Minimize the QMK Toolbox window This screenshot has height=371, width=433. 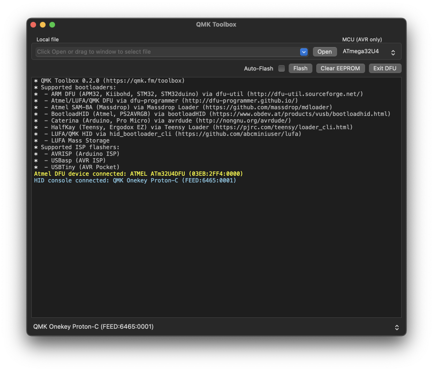(x=43, y=25)
